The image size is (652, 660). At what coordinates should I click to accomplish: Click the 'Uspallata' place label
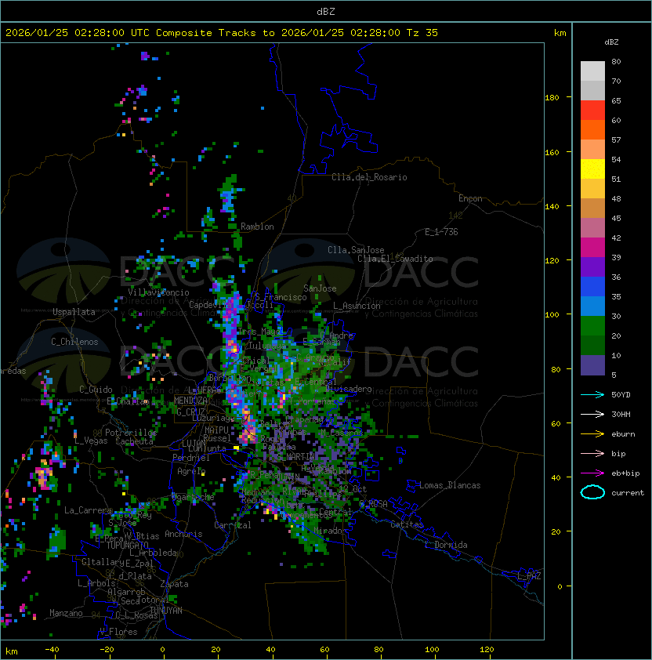74,312
